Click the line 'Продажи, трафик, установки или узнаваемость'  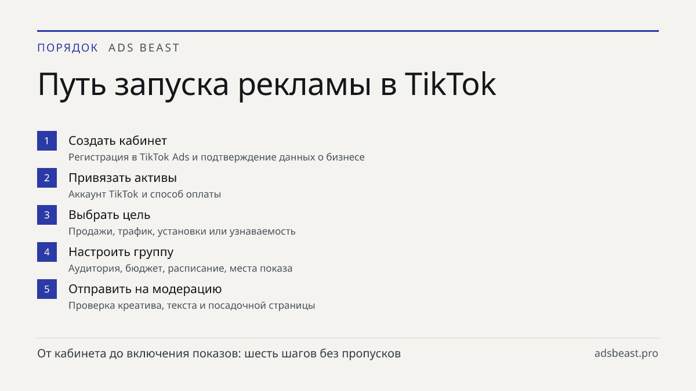tap(182, 231)
